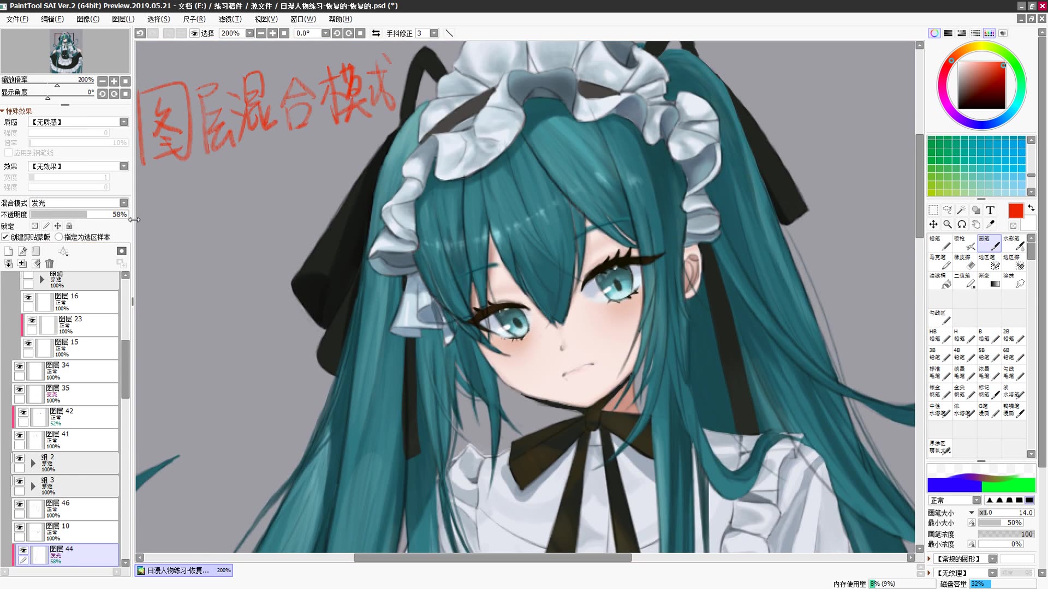Select the rotate view tool
The width and height of the screenshot is (1048, 589).
962,224
